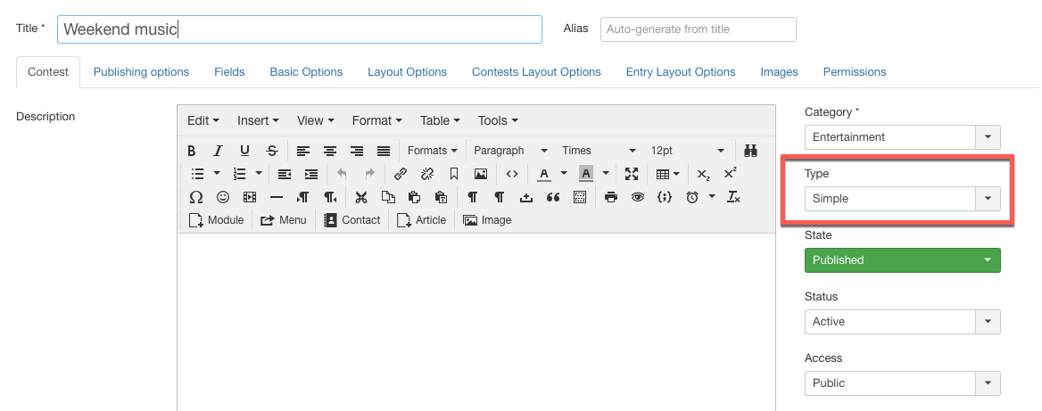Align text left

303,151
